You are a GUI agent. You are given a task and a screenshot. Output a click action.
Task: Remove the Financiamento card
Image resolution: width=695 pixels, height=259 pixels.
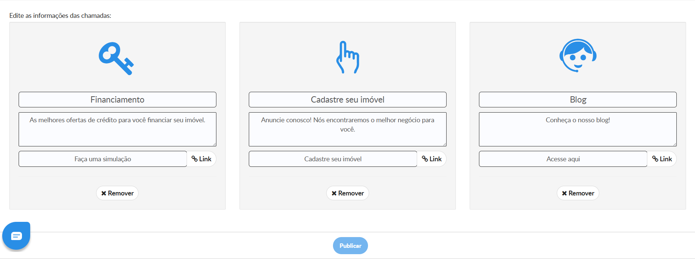click(117, 193)
